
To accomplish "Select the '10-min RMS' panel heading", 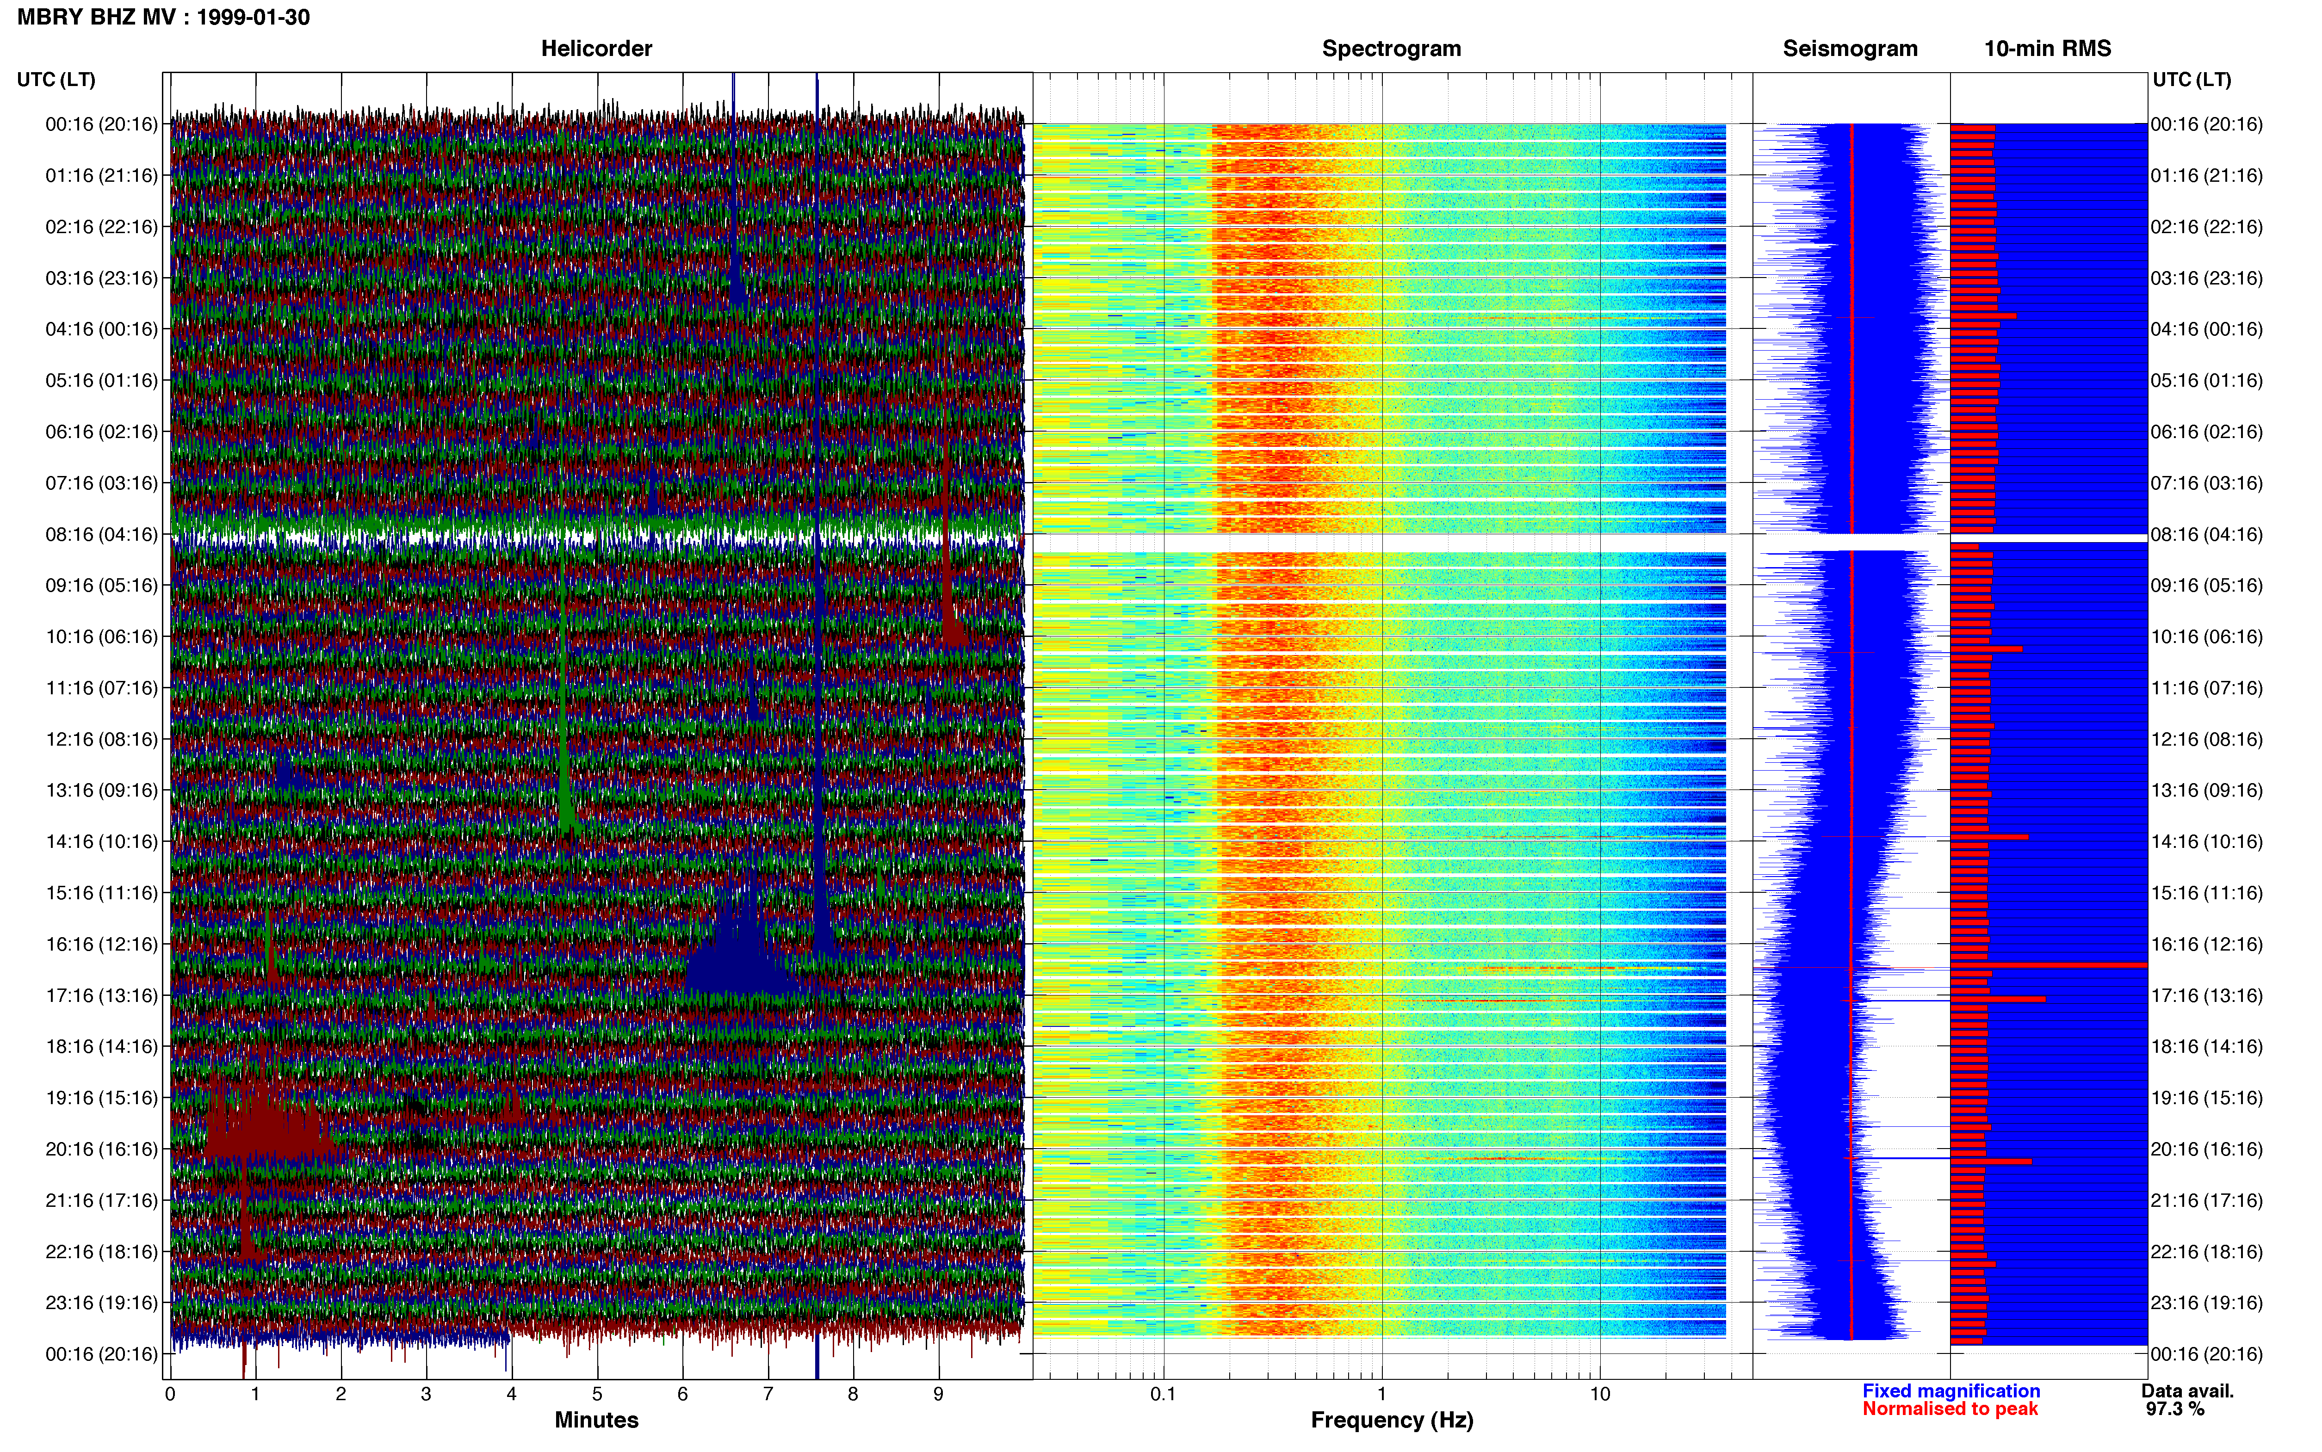I will pyautogui.click(x=2047, y=48).
